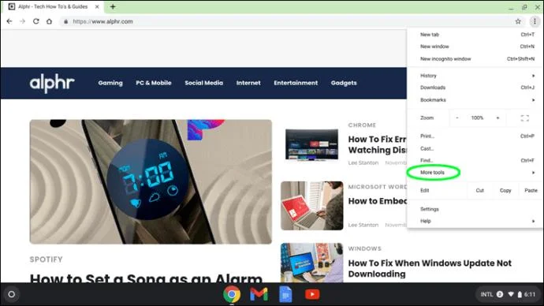This screenshot has height=306, width=544.
Task: Click the three-dot Chrome menu button
Action: point(535,21)
